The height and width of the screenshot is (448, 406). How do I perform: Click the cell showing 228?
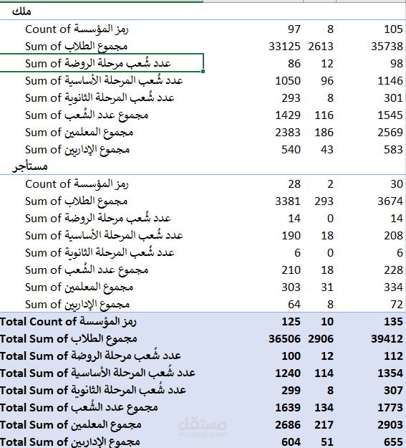click(x=393, y=270)
